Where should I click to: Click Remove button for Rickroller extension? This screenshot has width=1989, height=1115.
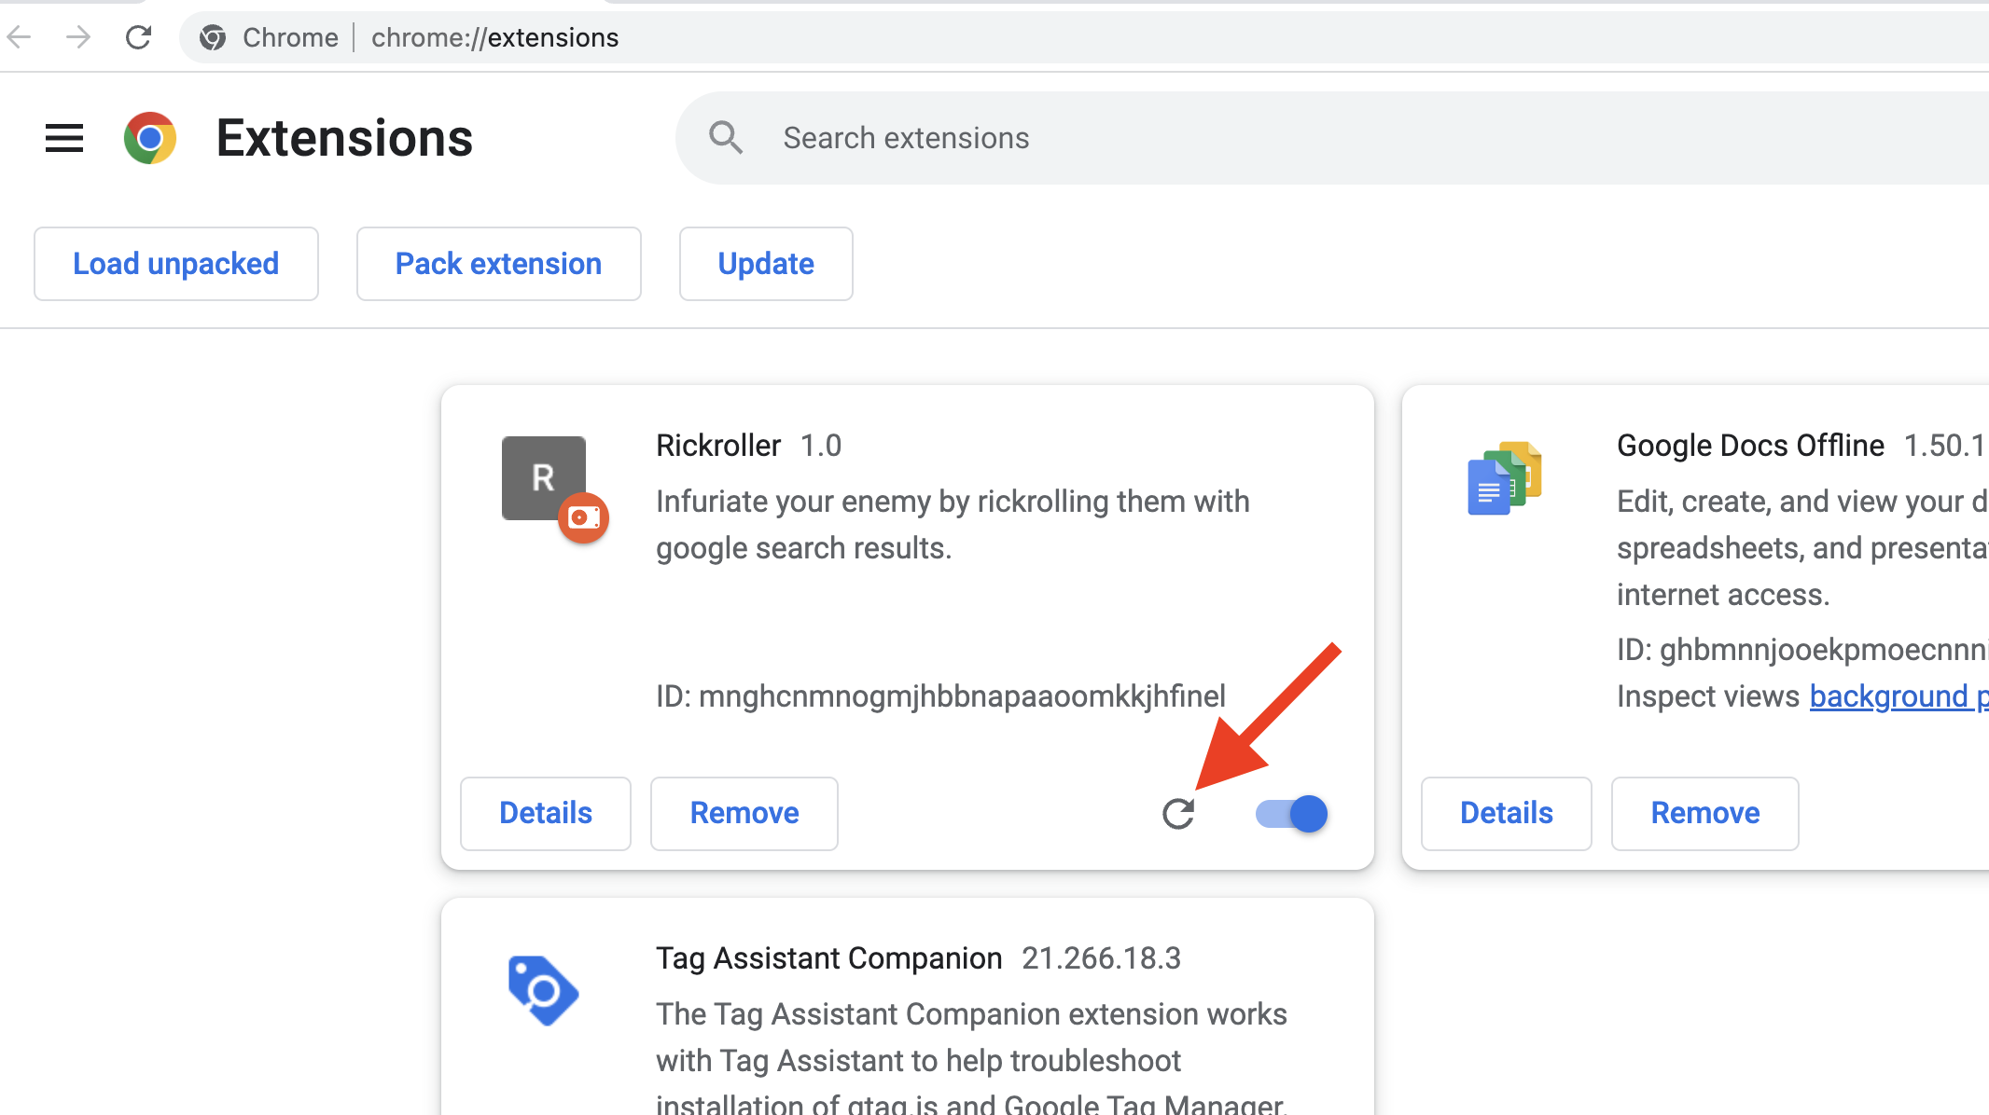click(x=744, y=811)
